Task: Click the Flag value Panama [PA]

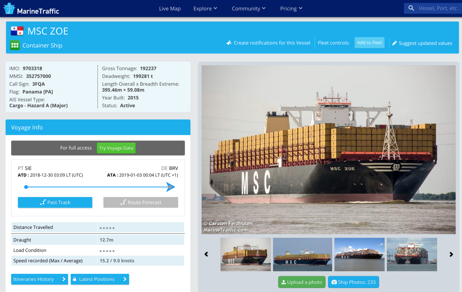Action: pos(38,92)
